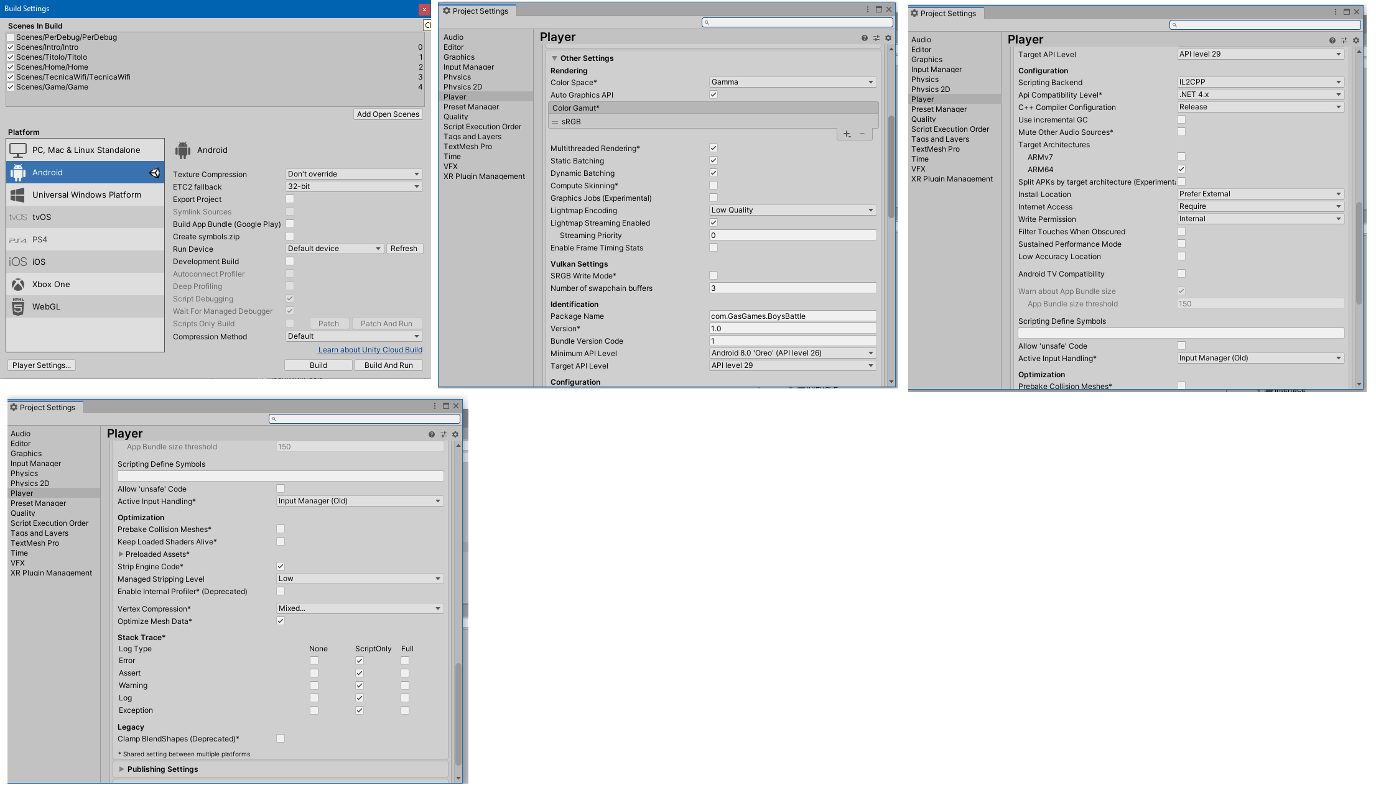Click scrollbar in bottom Player panel

pyautogui.click(x=458, y=715)
